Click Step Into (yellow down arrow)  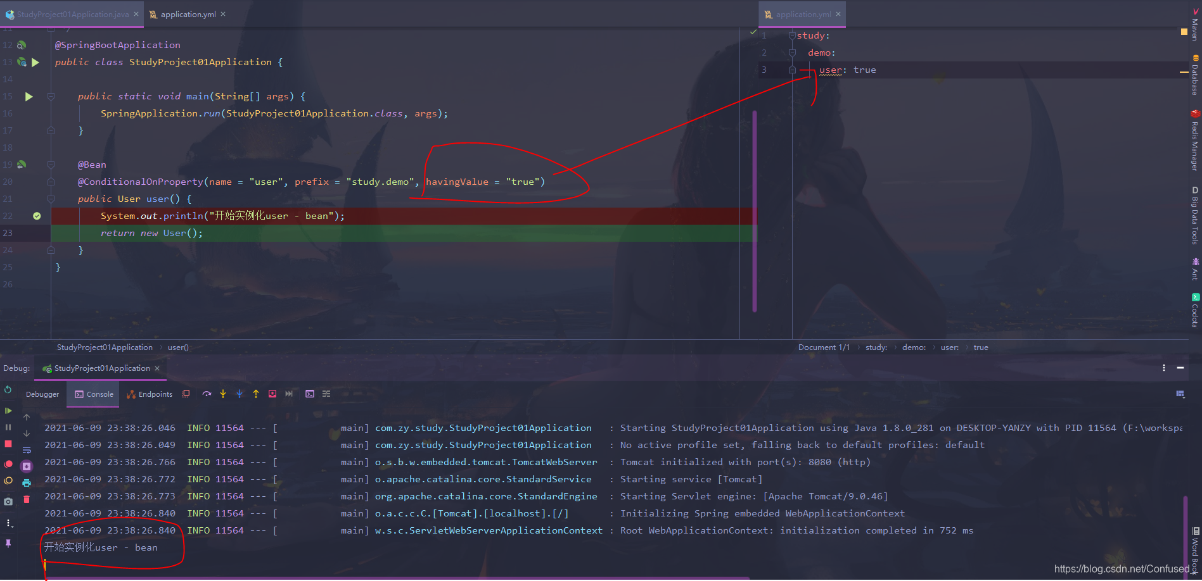pyautogui.click(x=223, y=394)
